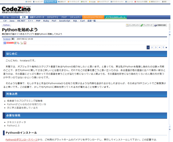Viewport: 173px width, 142px height.
Task: Open the Java language category link
Action: coord(12,21)
